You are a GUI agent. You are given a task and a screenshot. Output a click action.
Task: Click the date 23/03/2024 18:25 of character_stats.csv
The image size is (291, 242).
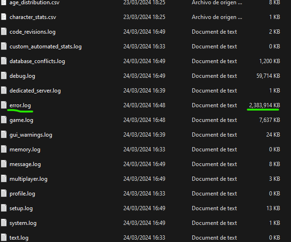click(x=144, y=17)
